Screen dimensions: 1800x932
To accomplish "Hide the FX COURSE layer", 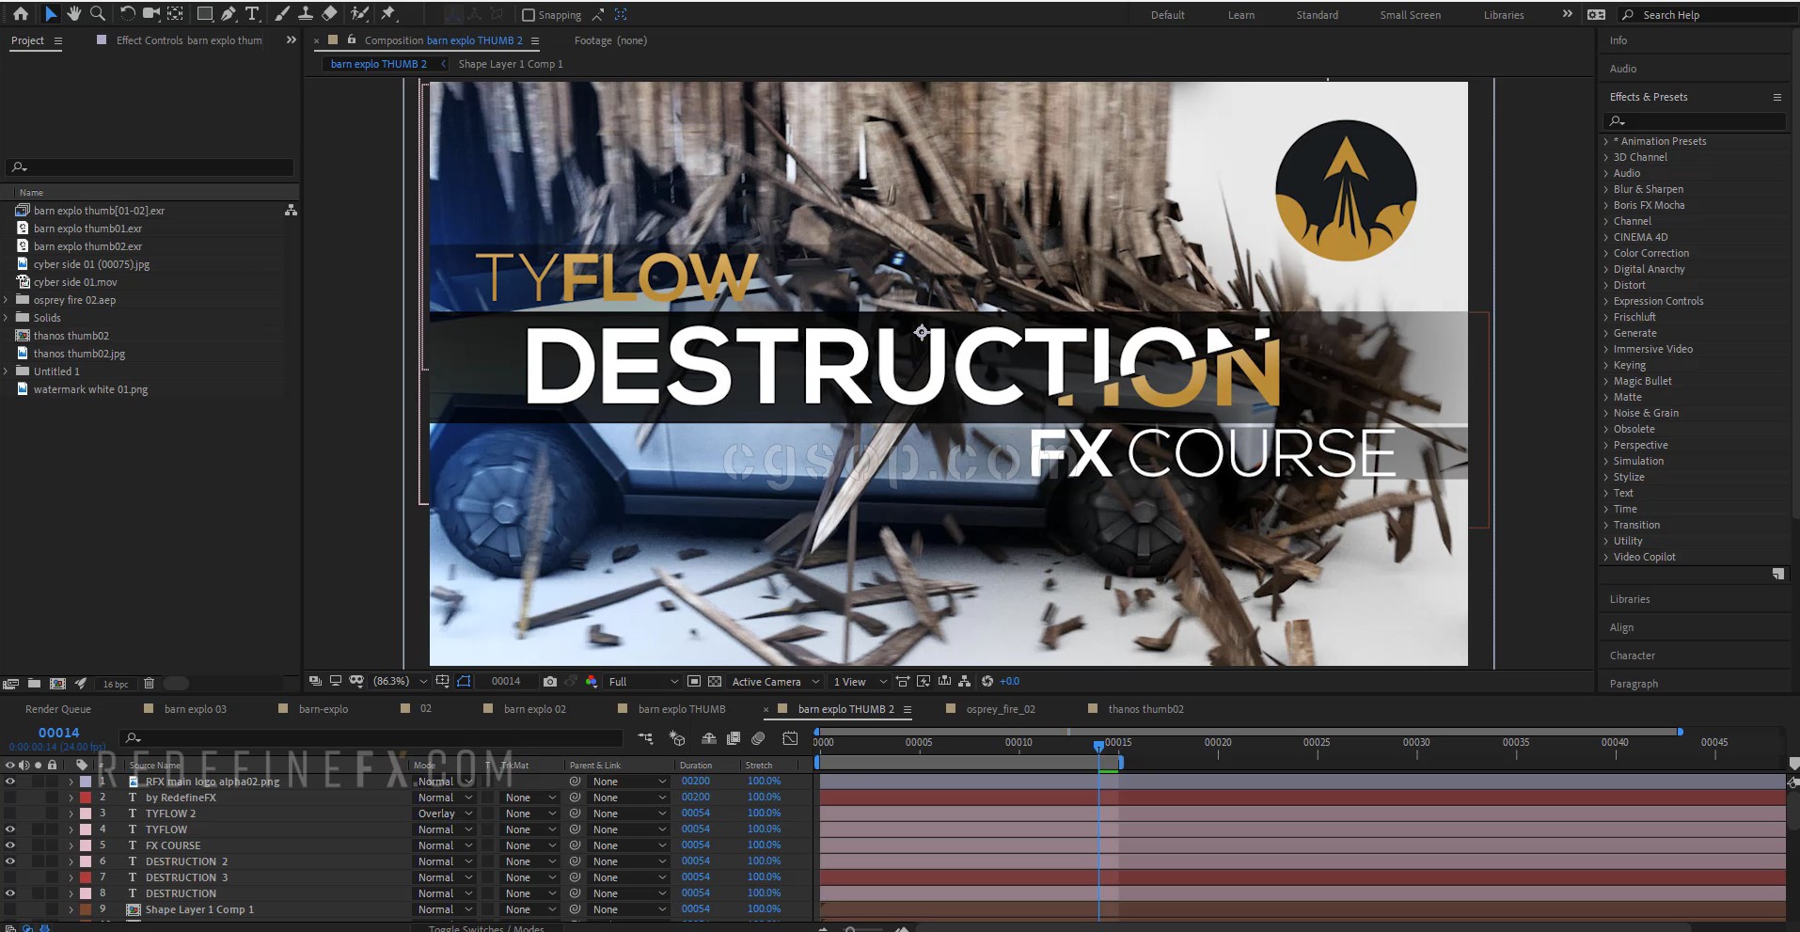I will [10, 845].
